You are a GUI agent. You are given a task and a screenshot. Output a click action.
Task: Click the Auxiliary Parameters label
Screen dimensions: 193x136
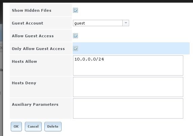click(x=35, y=104)
